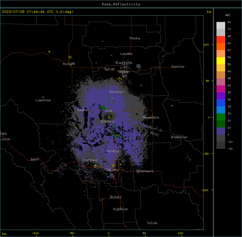Click the isolated echo patch east of Blackfalds
Viewport: 242px width, 237px height.
[138, 66]
